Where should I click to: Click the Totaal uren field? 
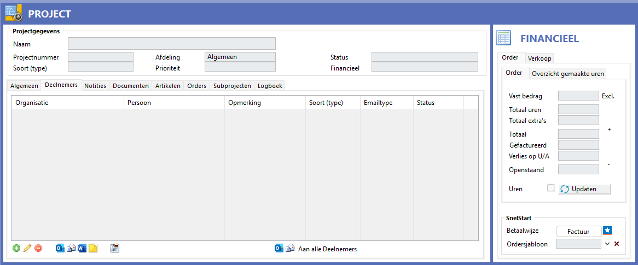click(x=578, y=109)
